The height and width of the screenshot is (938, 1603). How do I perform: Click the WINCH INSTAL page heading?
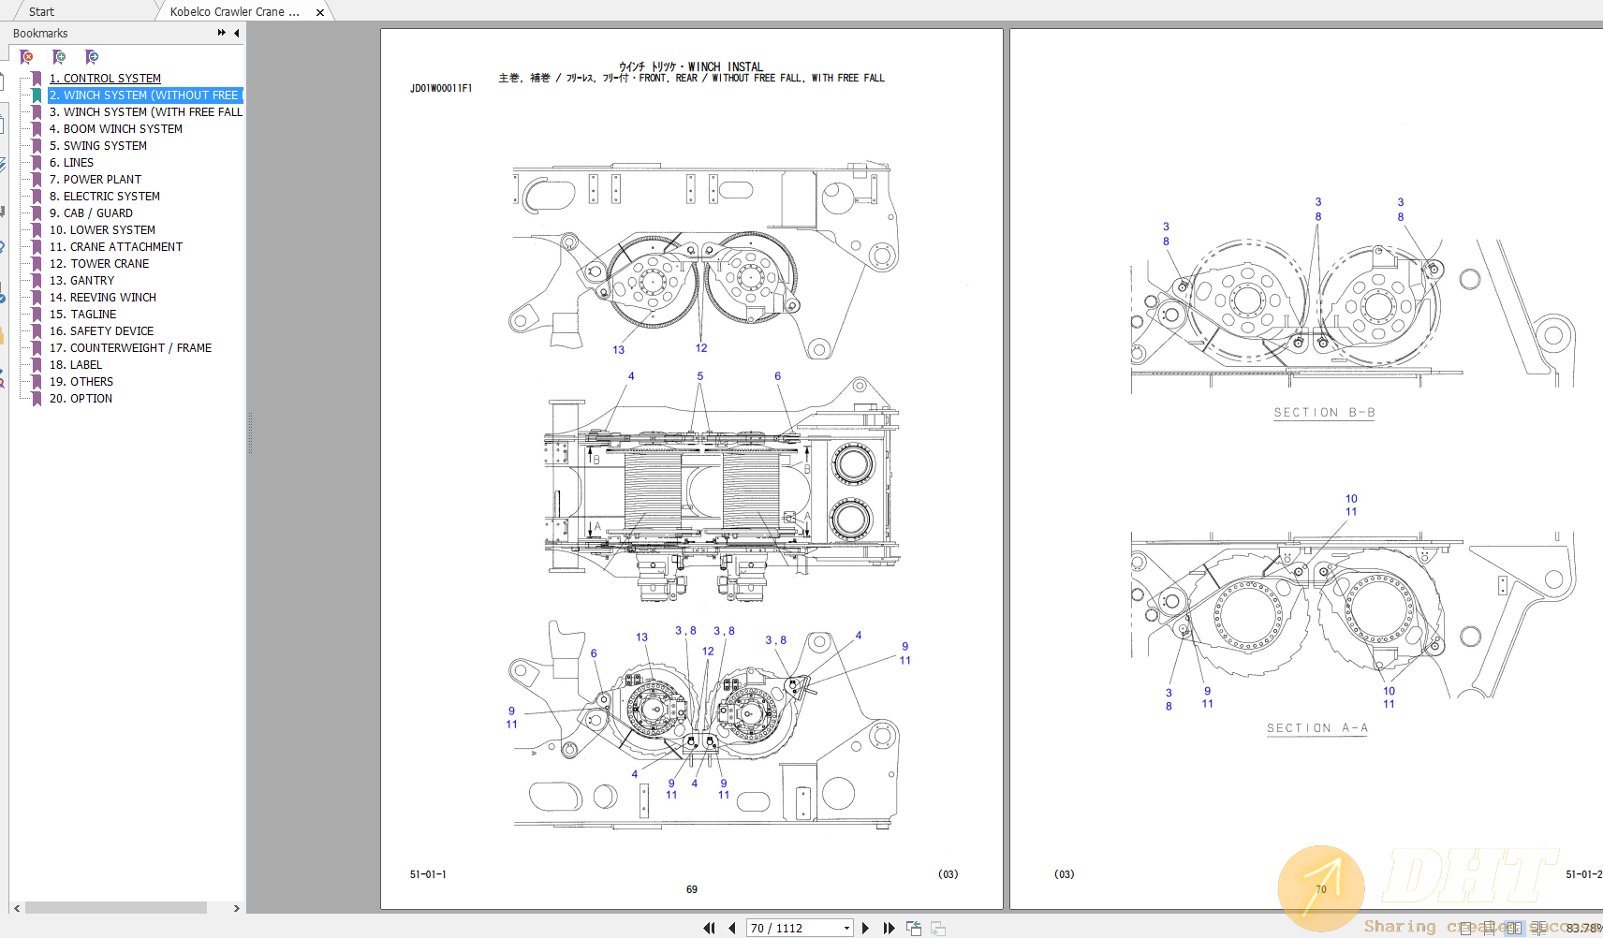(x=691, y=66)
